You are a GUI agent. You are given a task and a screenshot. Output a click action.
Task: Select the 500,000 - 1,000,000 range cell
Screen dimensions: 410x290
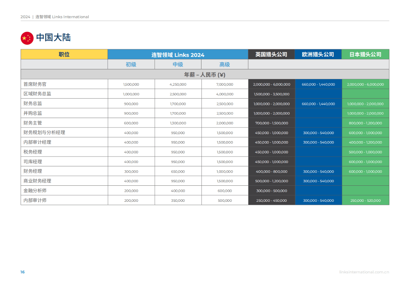pyautogui.click(x=365, y=152)
